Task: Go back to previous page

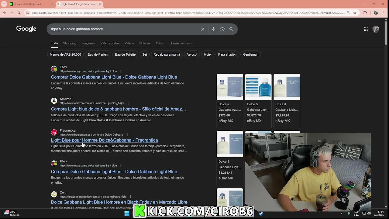Action: pyautogui.click(x=4, y=13)
